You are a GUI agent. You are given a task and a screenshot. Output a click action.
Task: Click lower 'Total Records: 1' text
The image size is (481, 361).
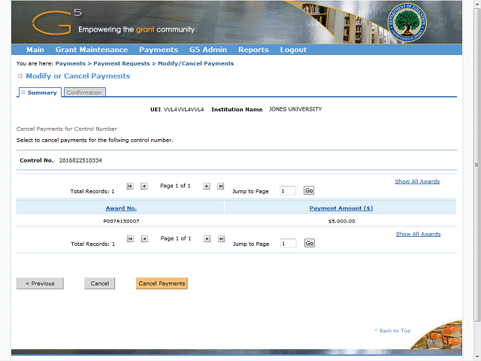point(92,244)
